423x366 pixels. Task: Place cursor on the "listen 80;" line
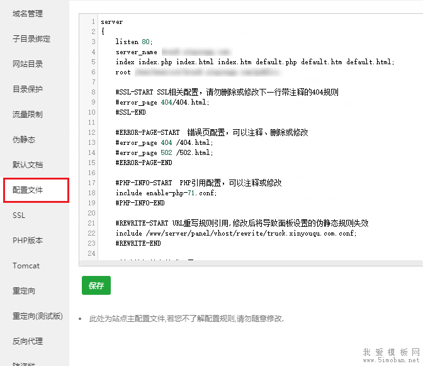134,42
